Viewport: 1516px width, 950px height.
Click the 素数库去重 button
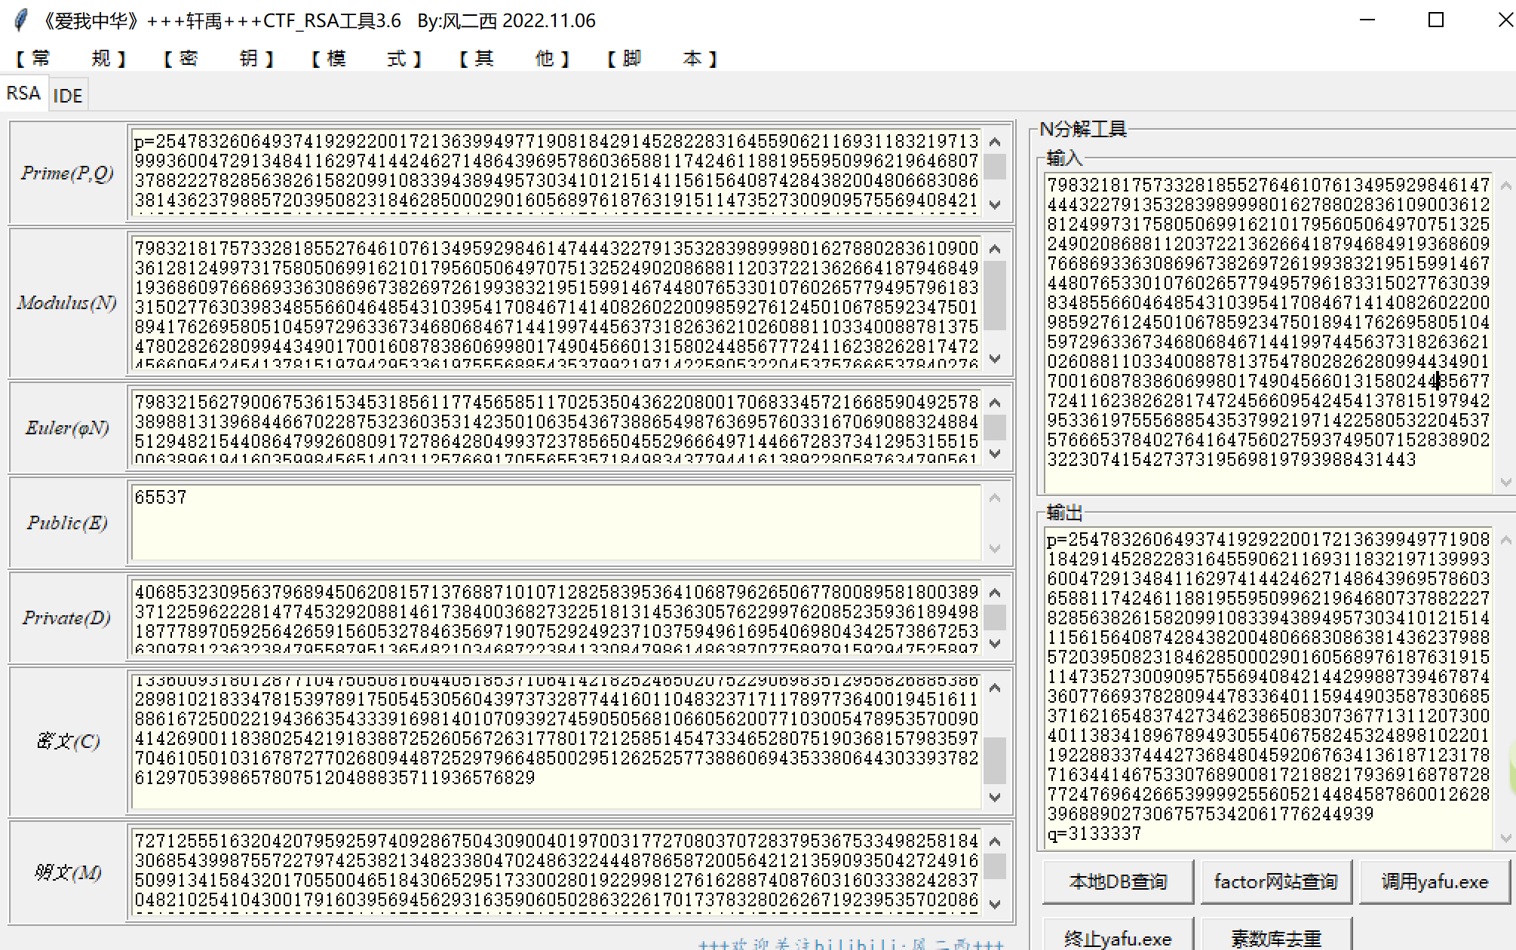pos(1275,937)
